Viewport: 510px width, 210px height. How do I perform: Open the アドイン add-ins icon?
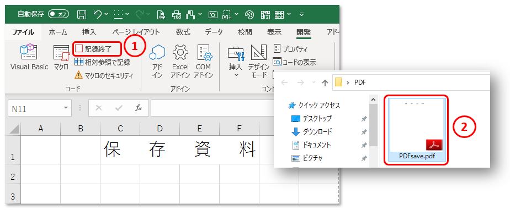tap(157, 61)
